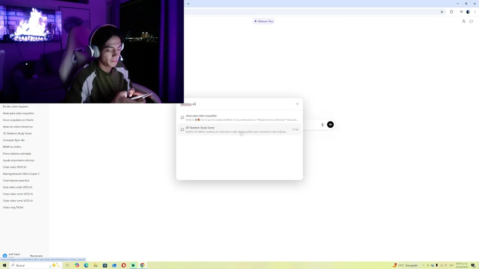Close the chat search dialog
This screenshot has height=269, width=479.
pos(298,104)
